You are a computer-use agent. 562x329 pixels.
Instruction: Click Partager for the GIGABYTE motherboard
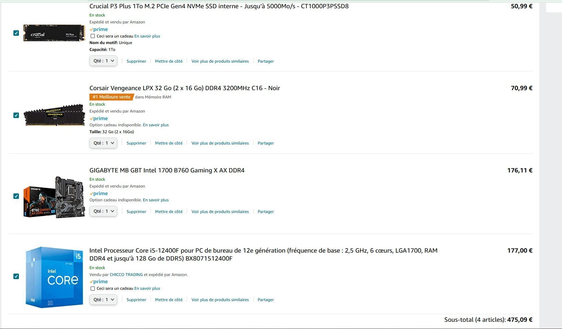tap(266, 212)
